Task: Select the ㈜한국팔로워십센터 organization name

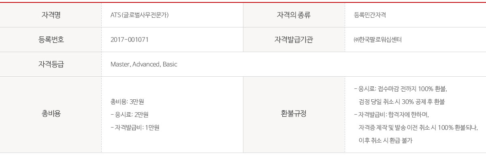Action: point(377,40)
